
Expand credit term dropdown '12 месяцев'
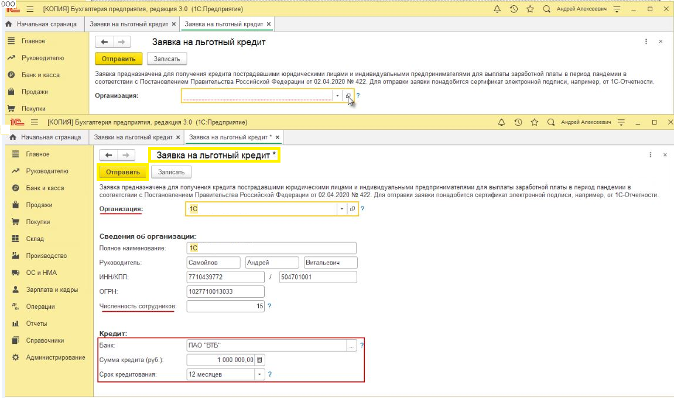pyautogui.click(x=259, y=374)
